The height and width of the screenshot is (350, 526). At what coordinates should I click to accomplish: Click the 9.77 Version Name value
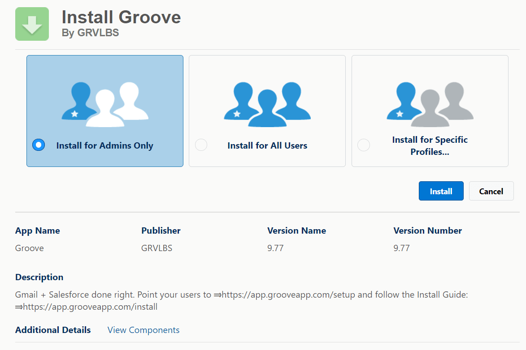[x=275, y=248]
